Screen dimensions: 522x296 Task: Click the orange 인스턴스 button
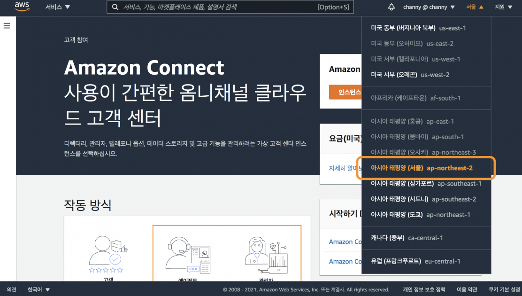(x=345, y=92)
